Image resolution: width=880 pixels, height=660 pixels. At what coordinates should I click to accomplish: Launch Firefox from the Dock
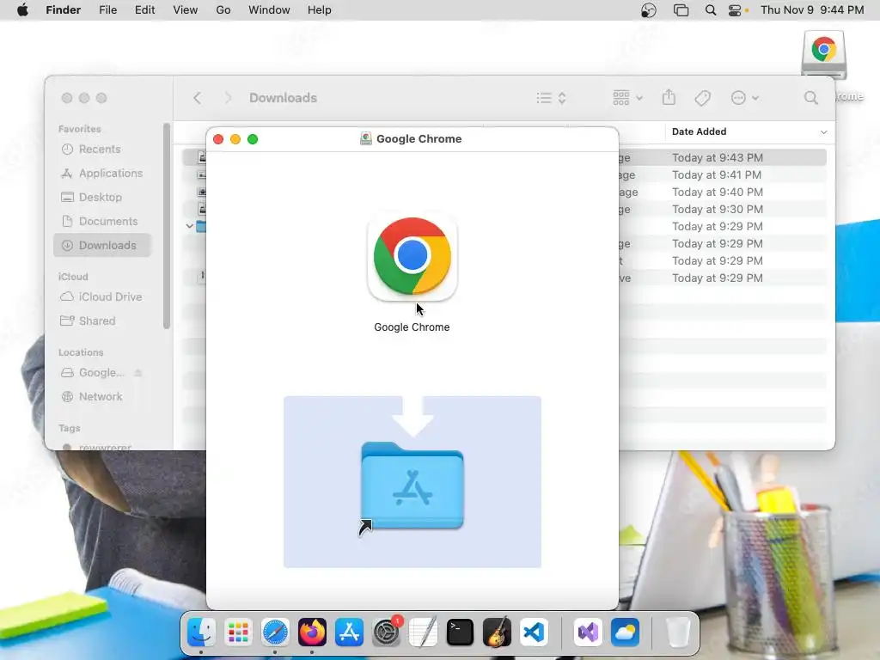pos(312,632)
